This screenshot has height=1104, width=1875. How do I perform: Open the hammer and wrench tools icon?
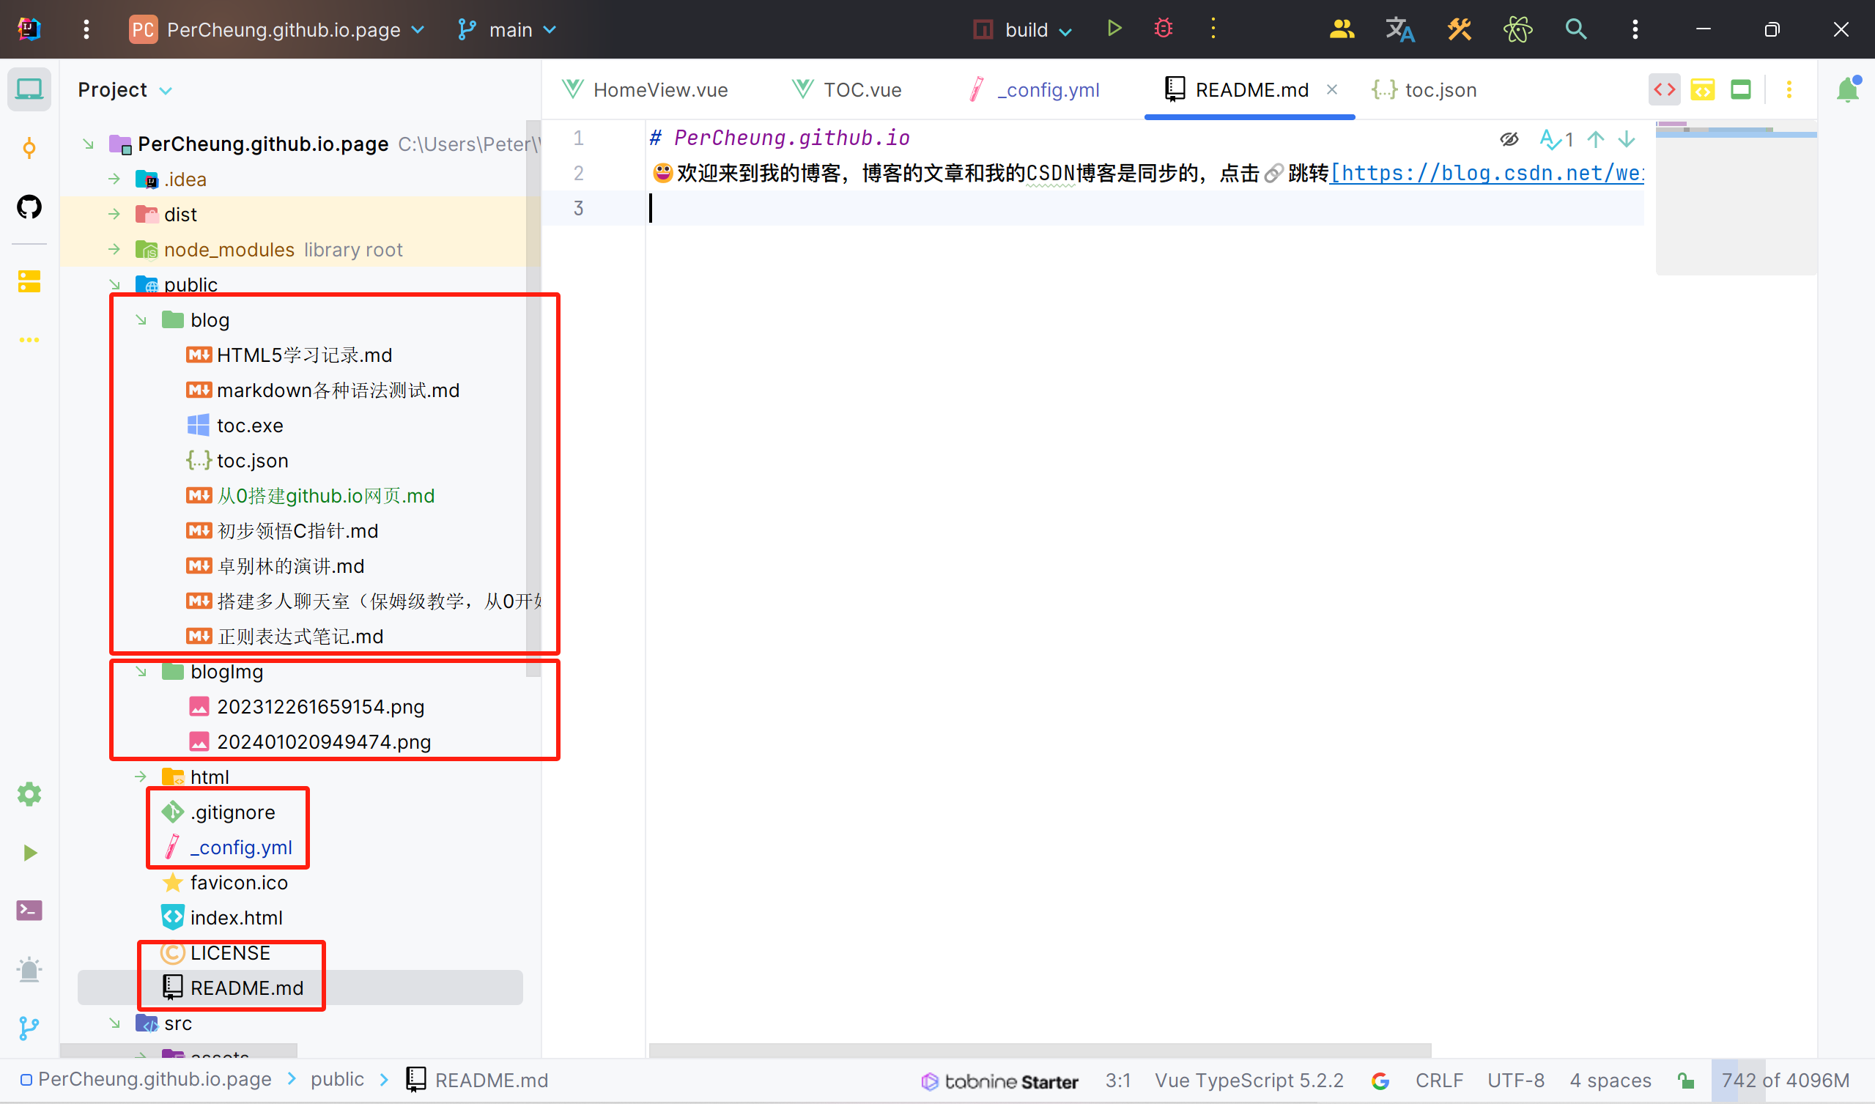(x=1459, y=29)
